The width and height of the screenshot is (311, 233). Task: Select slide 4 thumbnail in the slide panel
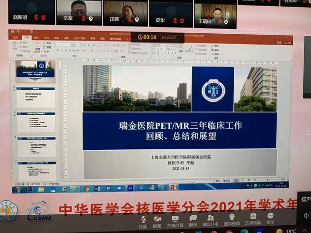(37, 146)
